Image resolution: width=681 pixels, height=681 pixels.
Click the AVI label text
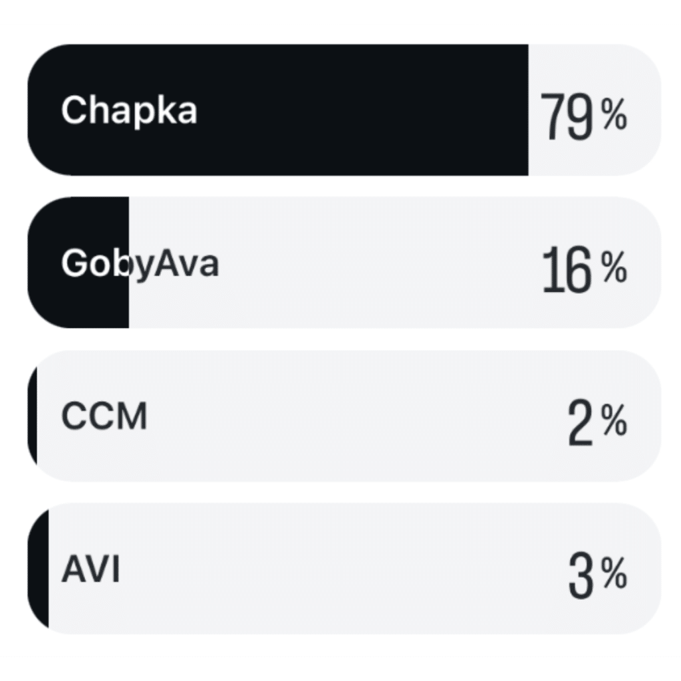tap(90, 569)
